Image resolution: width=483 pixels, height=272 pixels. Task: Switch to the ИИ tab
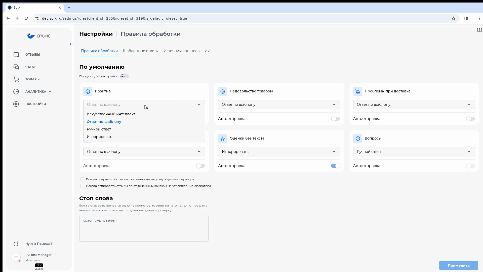point(208,51)
